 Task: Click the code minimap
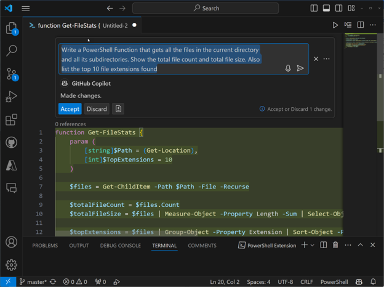coord(361,40)
